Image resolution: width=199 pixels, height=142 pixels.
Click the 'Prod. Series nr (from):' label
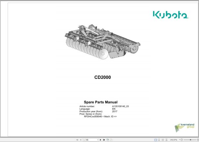[x=91, y=114]
